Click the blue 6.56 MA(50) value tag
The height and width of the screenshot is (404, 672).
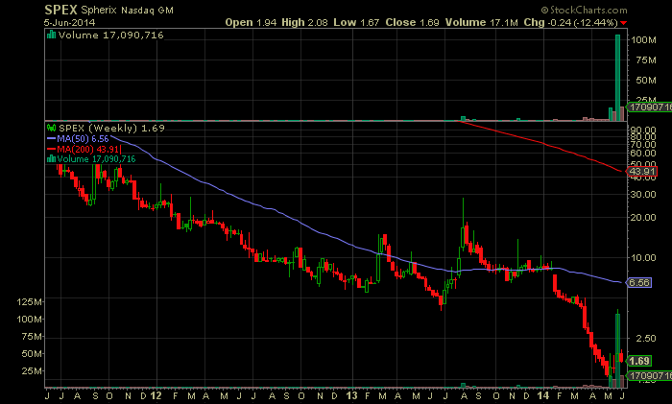(639, 283)
